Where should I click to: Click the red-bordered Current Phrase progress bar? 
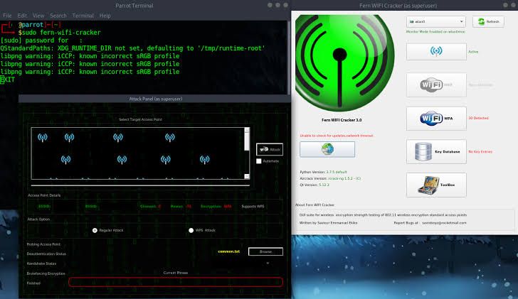coord(176,282)
